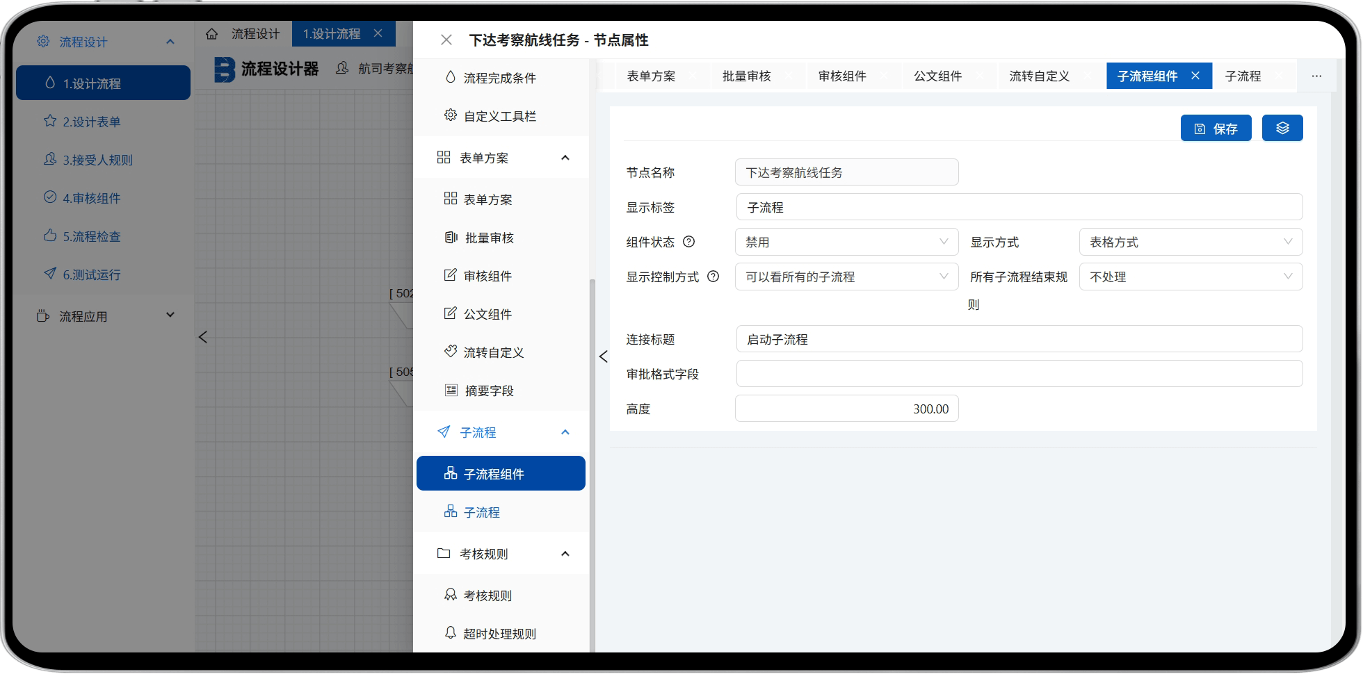Click the home icon in tab bar
The image size is (1363, 674).
pyautogui.click(x=212, y=33)
